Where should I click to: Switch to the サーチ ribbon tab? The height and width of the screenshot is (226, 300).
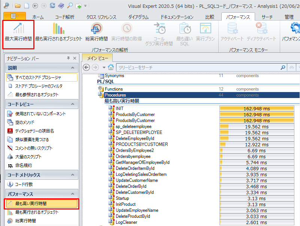tap(267, 17)
